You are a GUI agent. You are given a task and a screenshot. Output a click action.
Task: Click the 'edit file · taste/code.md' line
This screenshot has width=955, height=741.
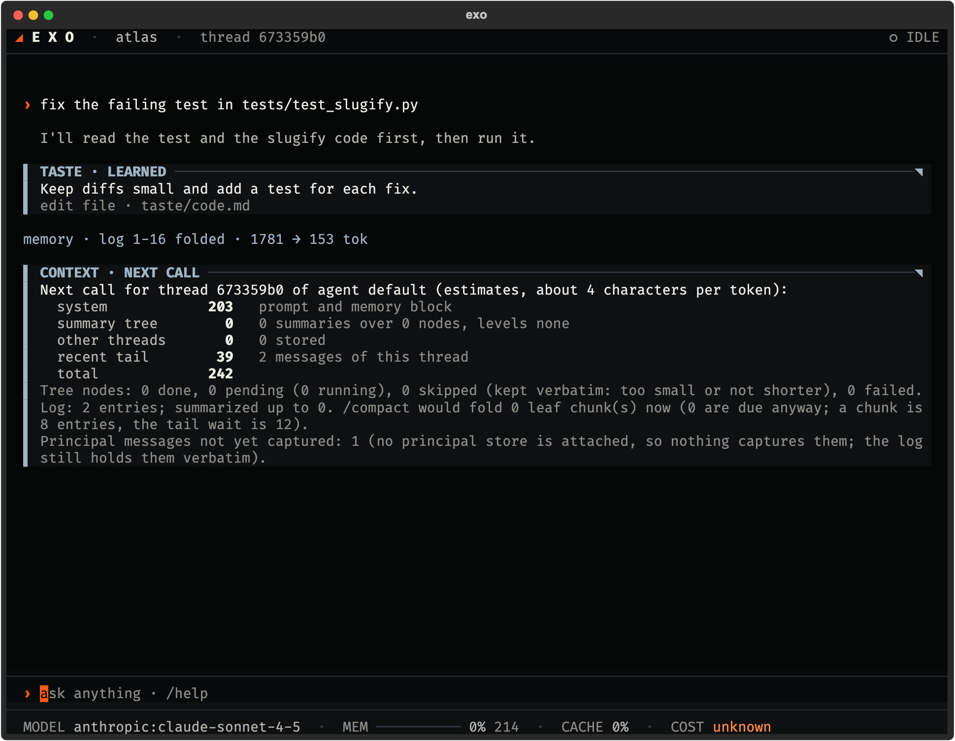click(x=145, y=206)
